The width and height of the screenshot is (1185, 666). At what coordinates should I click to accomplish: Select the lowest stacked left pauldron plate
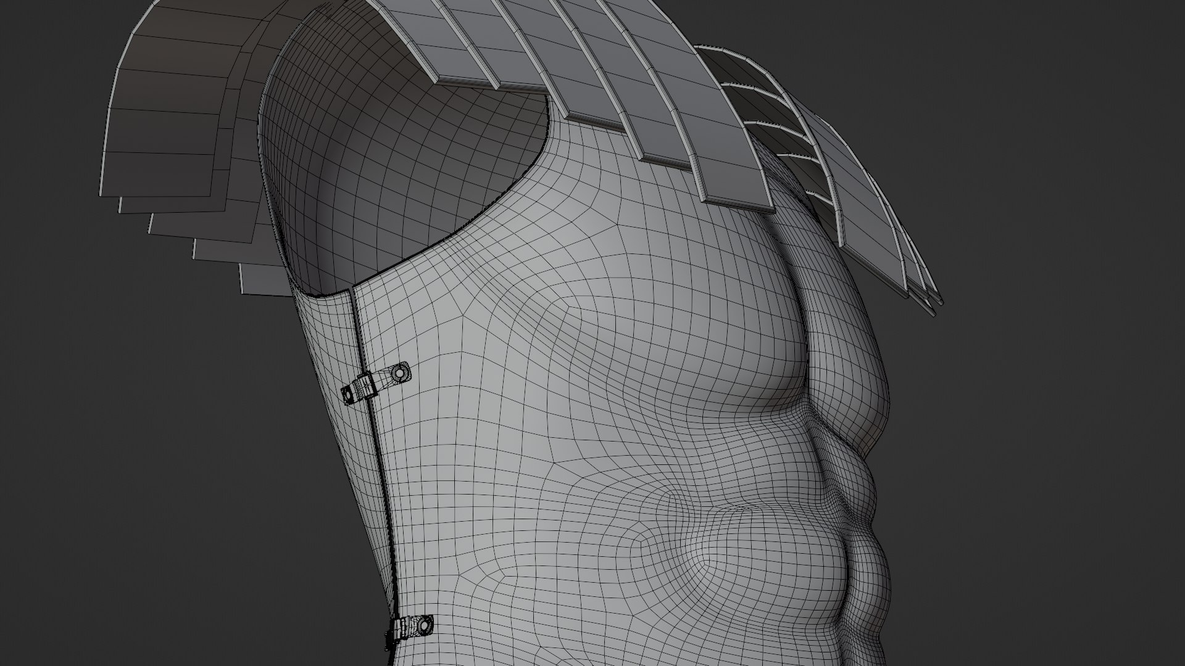coord(262,279)
